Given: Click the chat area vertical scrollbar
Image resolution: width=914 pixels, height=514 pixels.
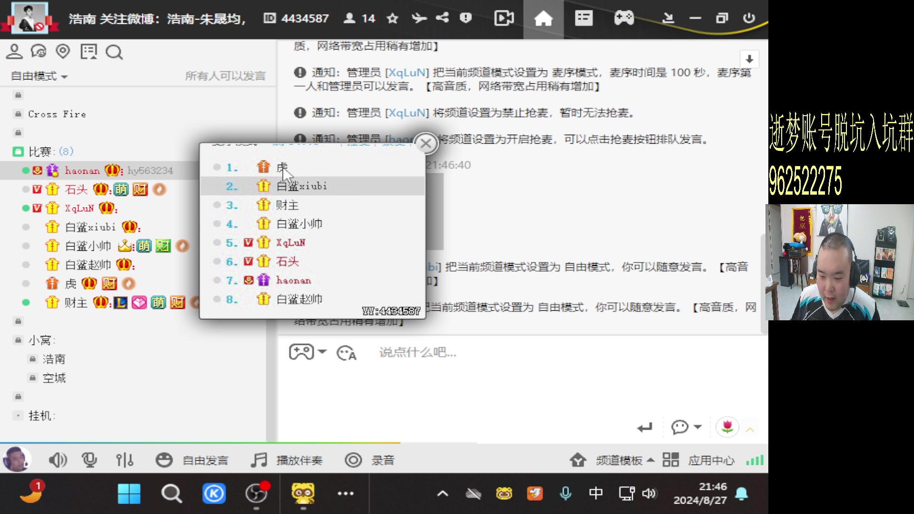Looking at the screenshot, I should [x=764, y=284].
